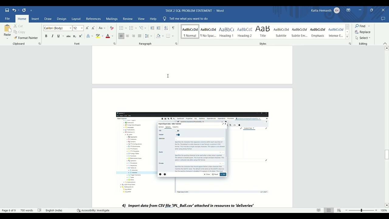Image resolution: width=389 pixels, height=219 pixels.
Task: Click Decrease Indent icon
Action: [x=152, y=28]
